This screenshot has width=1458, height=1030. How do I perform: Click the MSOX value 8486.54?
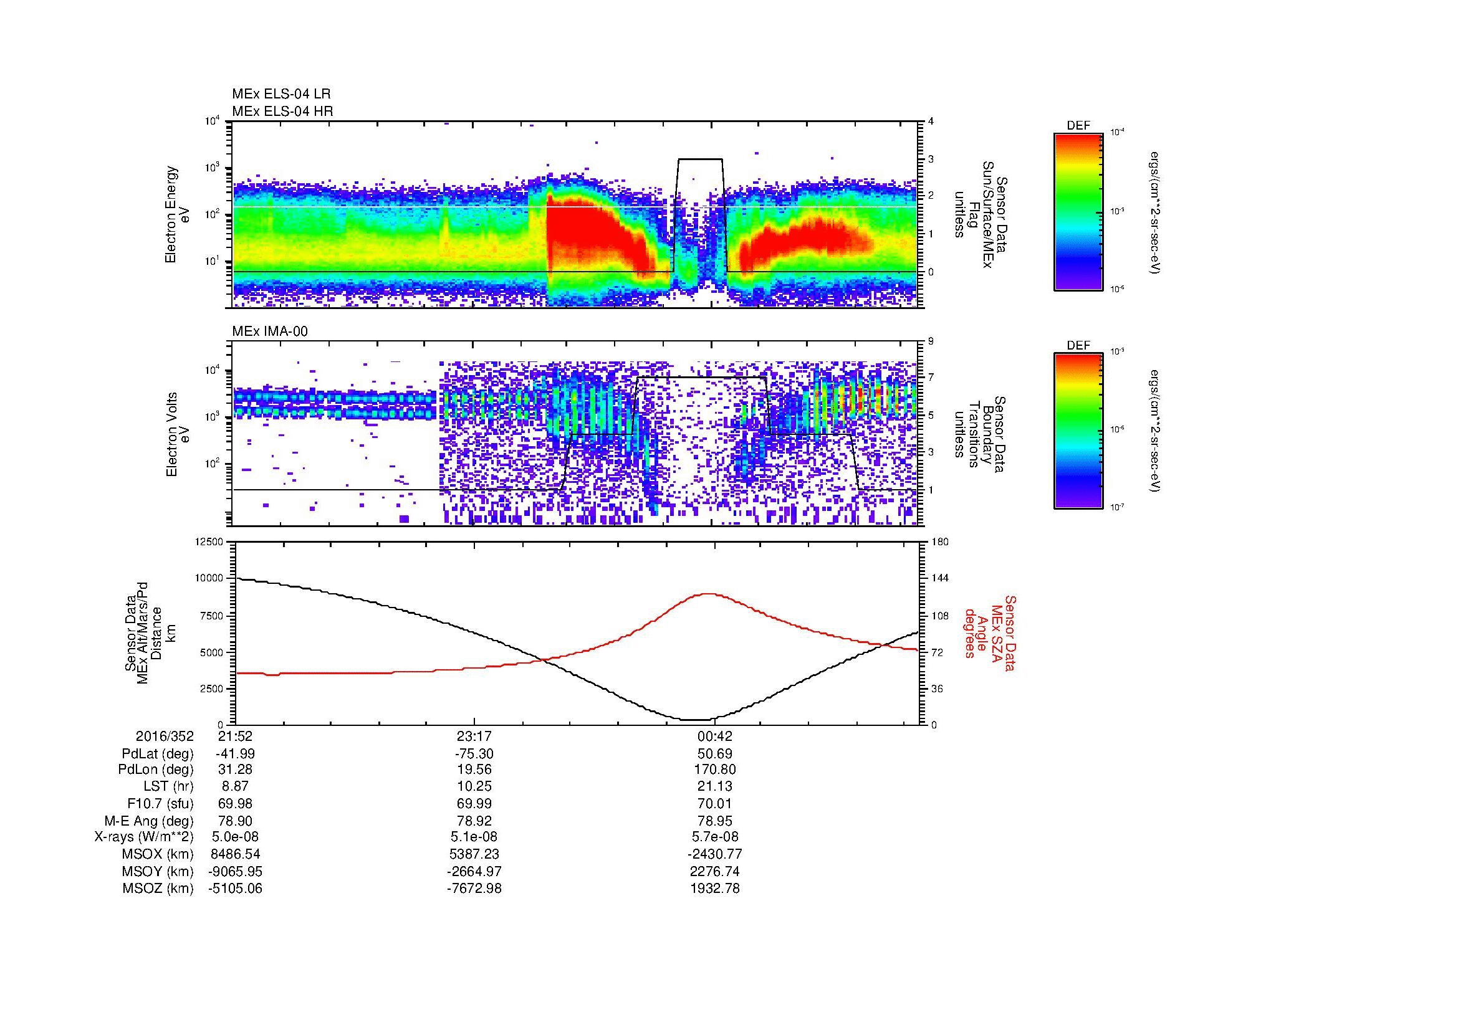click(x=235, y=854)
